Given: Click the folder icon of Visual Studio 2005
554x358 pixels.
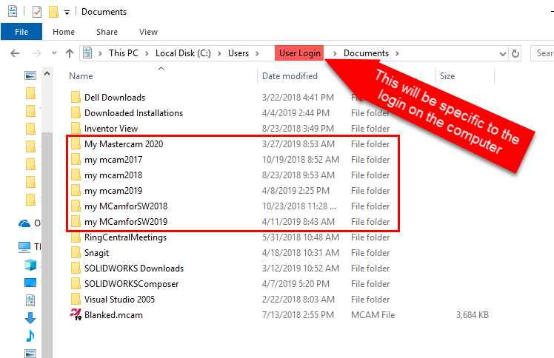Looking at the screenshot, I should tap(76, 299).
